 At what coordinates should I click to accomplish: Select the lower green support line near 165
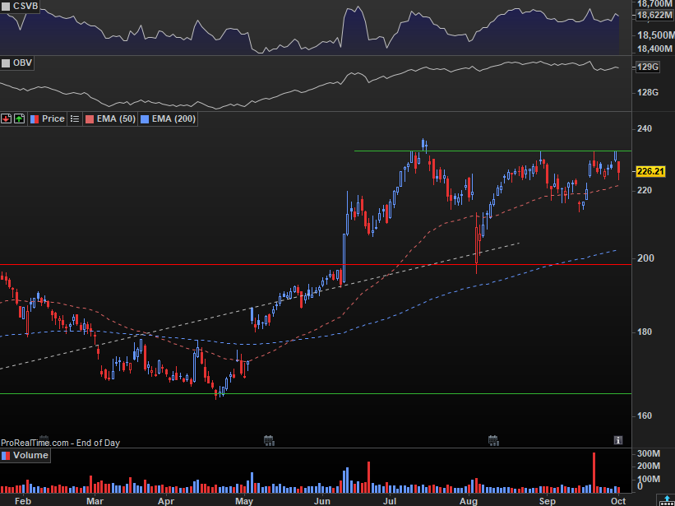point(316,393)
